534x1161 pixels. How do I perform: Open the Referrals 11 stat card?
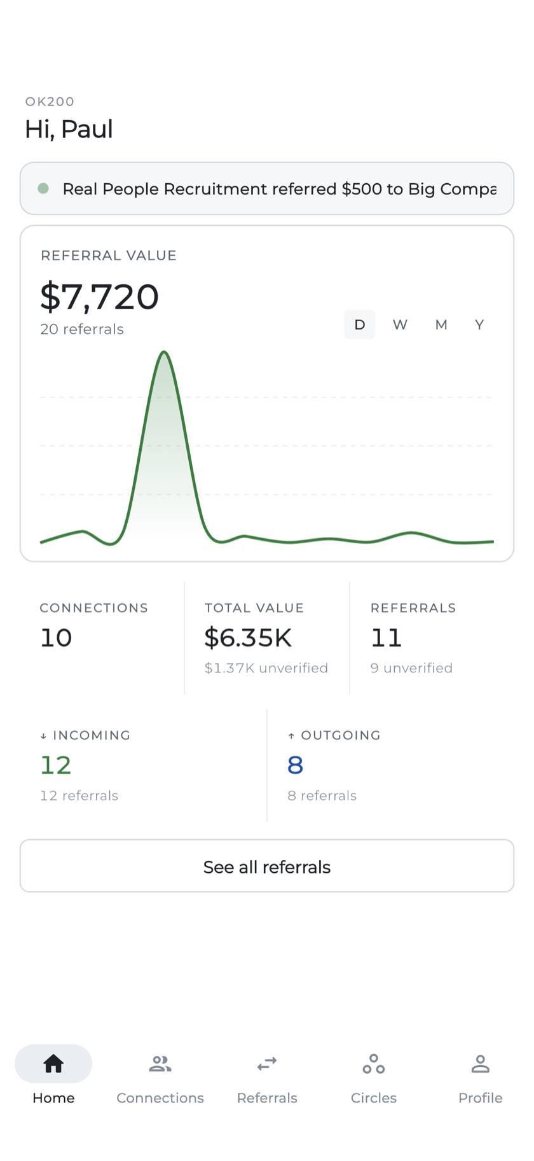coord(432,638)
